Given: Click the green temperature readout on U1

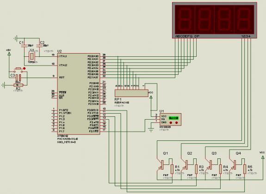Looking at the screenshot, I should tap(173, 118).
